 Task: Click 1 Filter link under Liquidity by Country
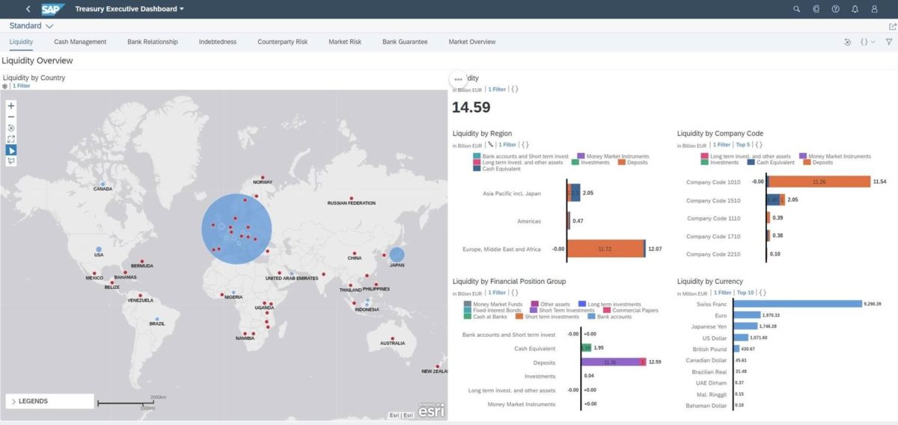click(x=21, y=86)
